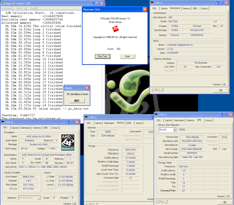This screenshot has width=234, height=205.
Task: Click the AMD Athlon 64 X2 logo image
Action: 68,143
